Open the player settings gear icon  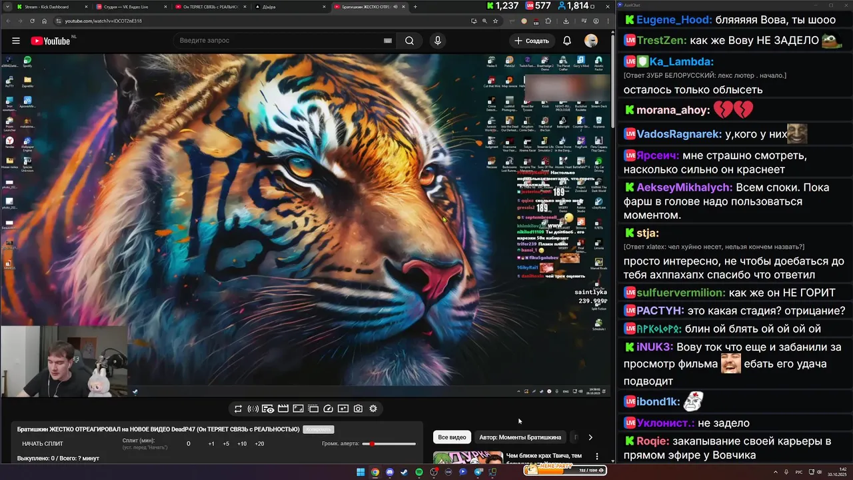pos(373,409)
